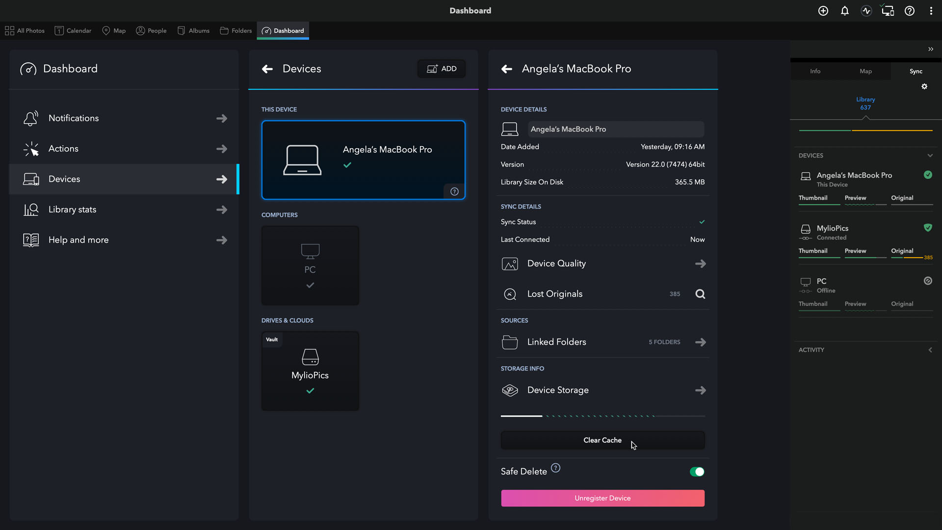This screenshot has width=942, height=530.
Task: Open Actions section
Action: (124, 149)
